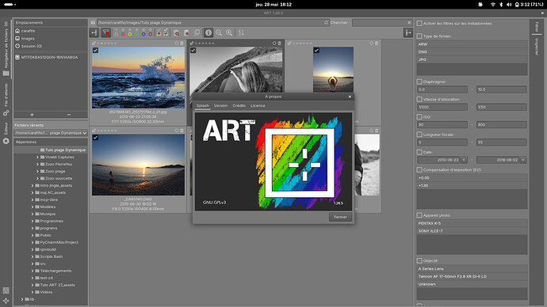Select the Splash tab in À propos

(202, 105)
